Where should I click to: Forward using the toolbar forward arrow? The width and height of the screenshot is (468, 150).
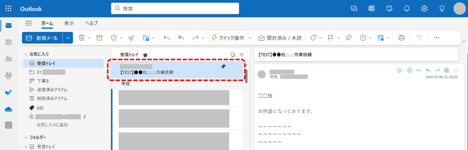(x=195, y=38)
